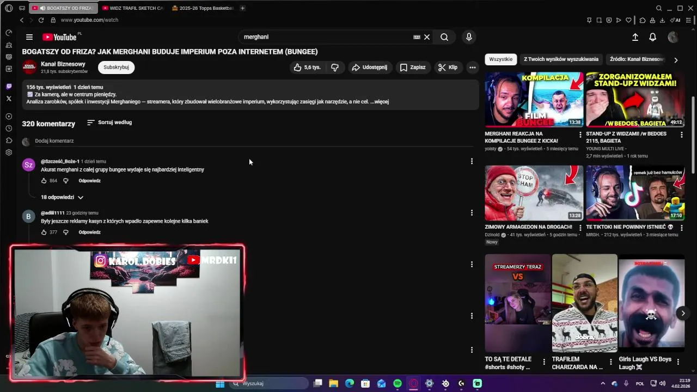Open the YouTube account avatar menu
Image resolution: width=697 pixels, height=392 pixels.
point(673,37)
